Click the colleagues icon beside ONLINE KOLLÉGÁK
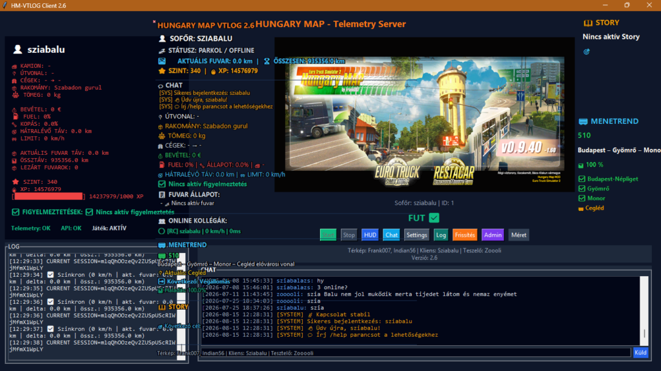661x371 pixels. click(162, 221)
